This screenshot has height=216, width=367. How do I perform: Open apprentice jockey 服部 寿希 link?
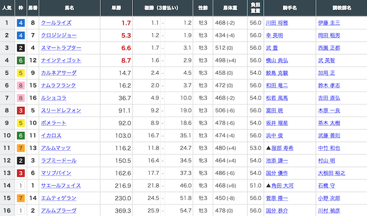pos(282,148)
